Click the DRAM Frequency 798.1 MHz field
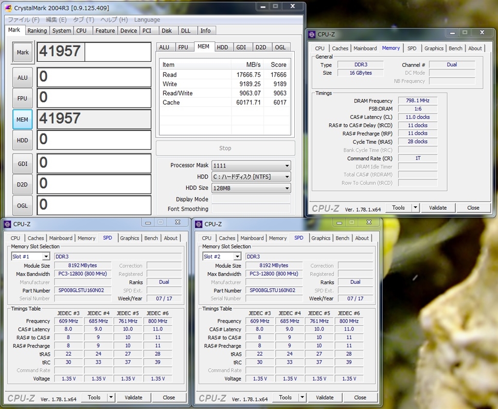The height and width of the screenshot is (409, 498). pyautogui.click(x=418, y=100)
